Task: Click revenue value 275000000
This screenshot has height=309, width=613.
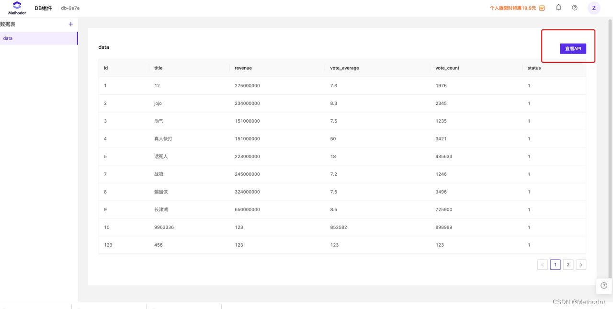Action: click(x=247, y=86)
